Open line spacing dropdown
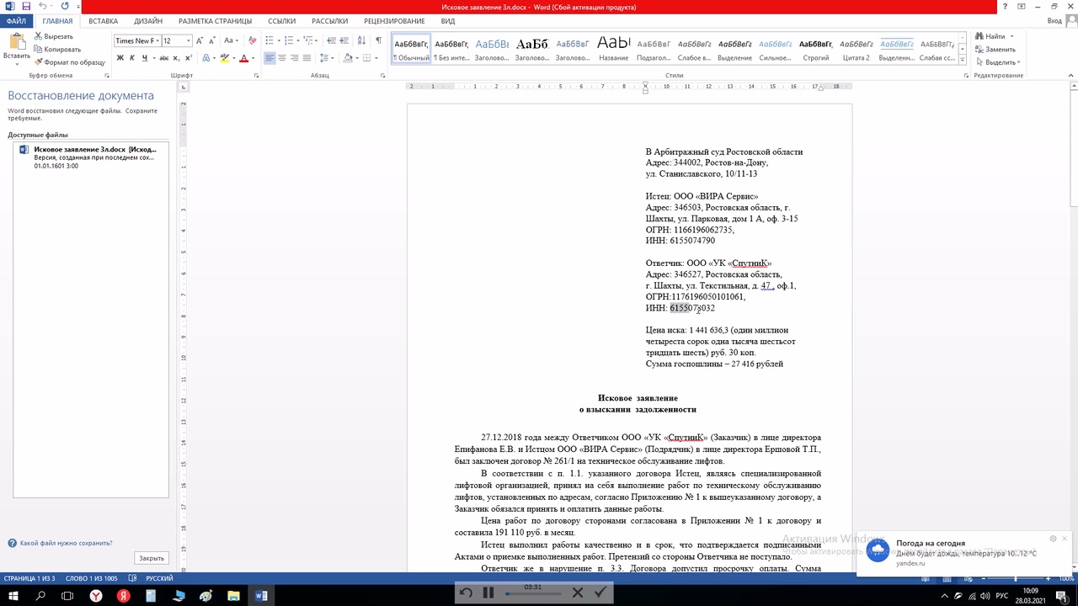Screen dimensions: 1078x606 tap(327, 58)
